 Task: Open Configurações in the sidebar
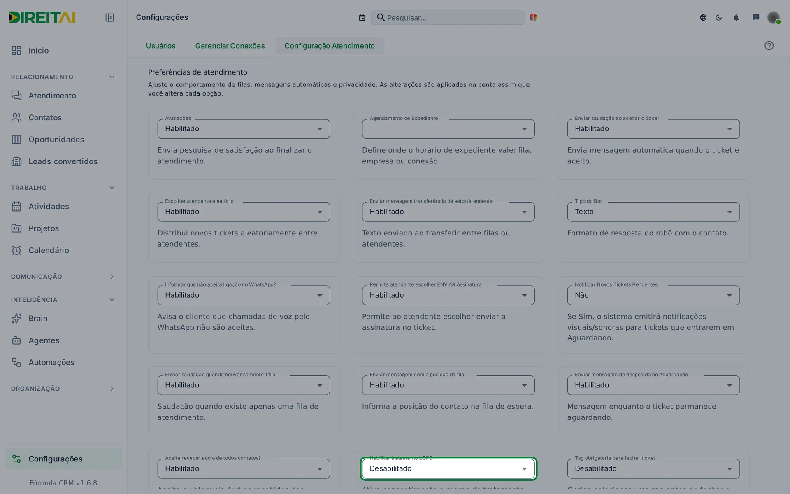tap(63, 459)
